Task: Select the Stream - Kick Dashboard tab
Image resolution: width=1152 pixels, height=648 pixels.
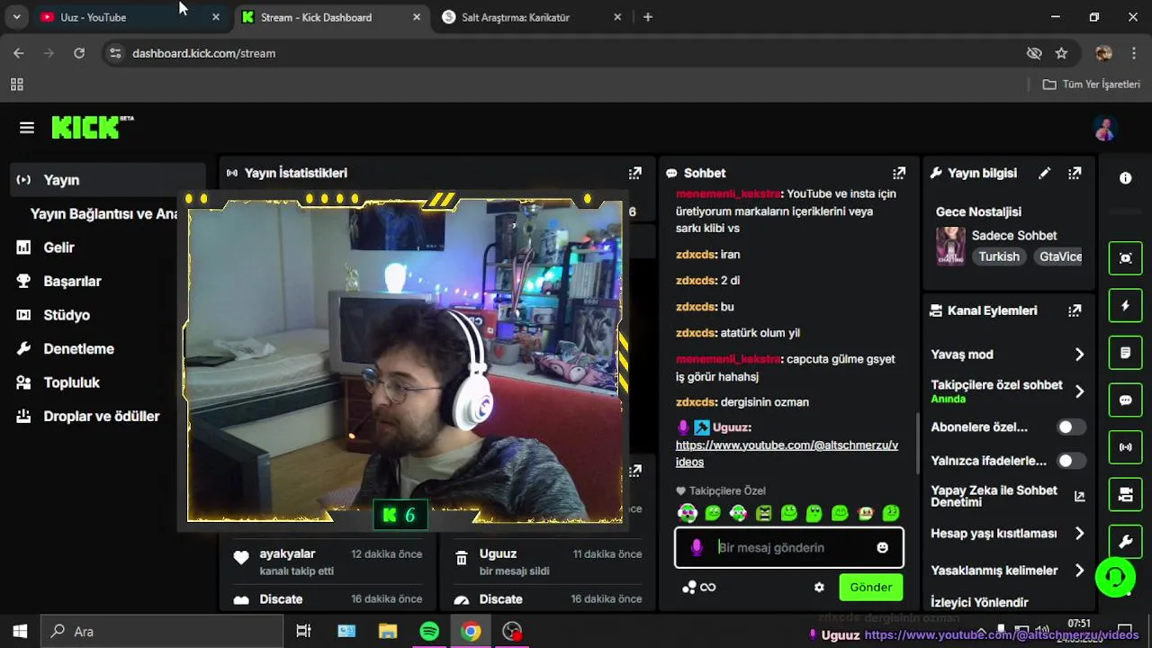Action: coord(332,17)
